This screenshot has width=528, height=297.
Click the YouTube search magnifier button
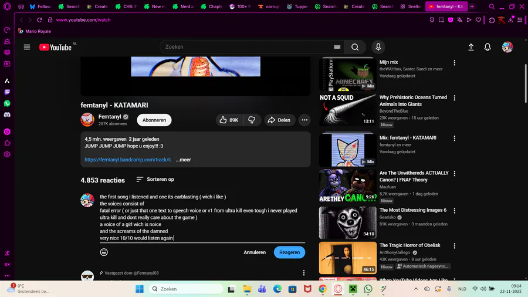click(x=355, y=47)
